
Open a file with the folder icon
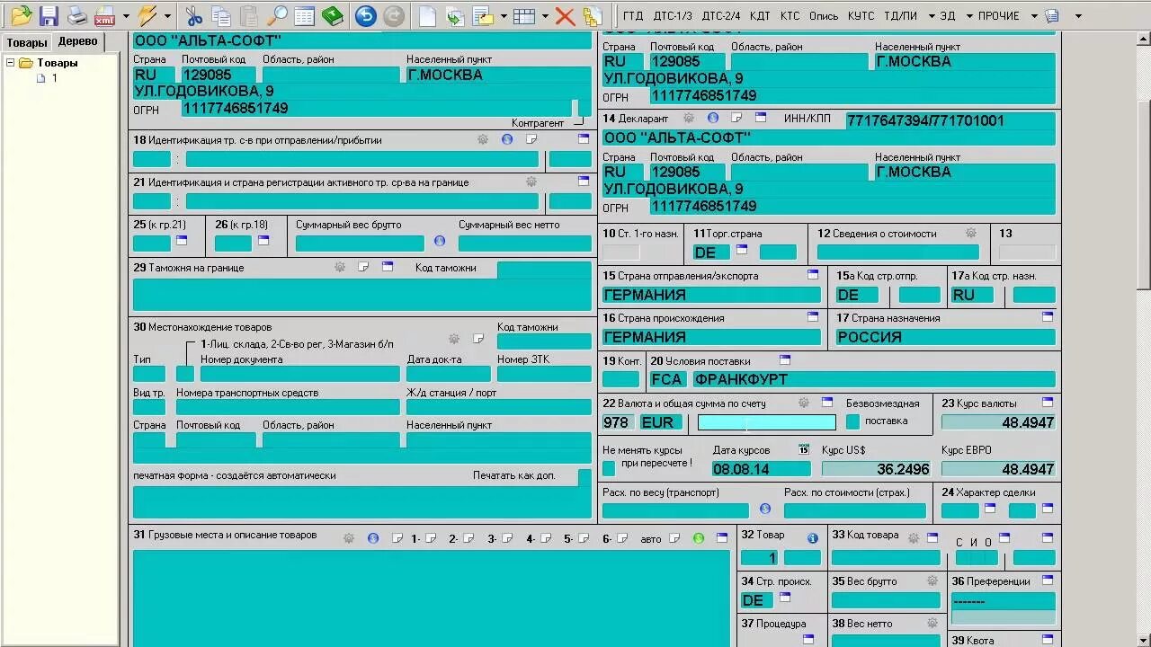pos(21,15)
